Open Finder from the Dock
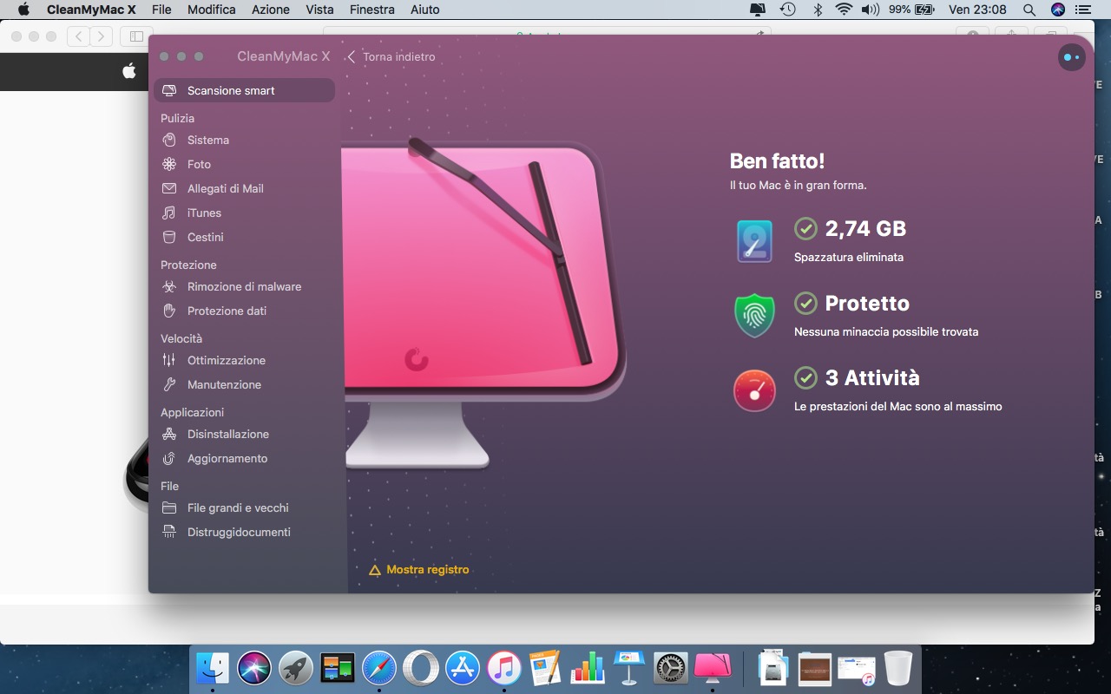Viewport: 1111px width, 694px height. point(213,668)
